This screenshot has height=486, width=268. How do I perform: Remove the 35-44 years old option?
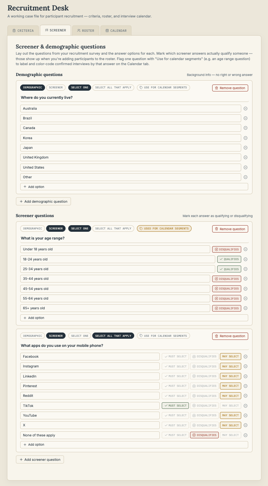246,279
